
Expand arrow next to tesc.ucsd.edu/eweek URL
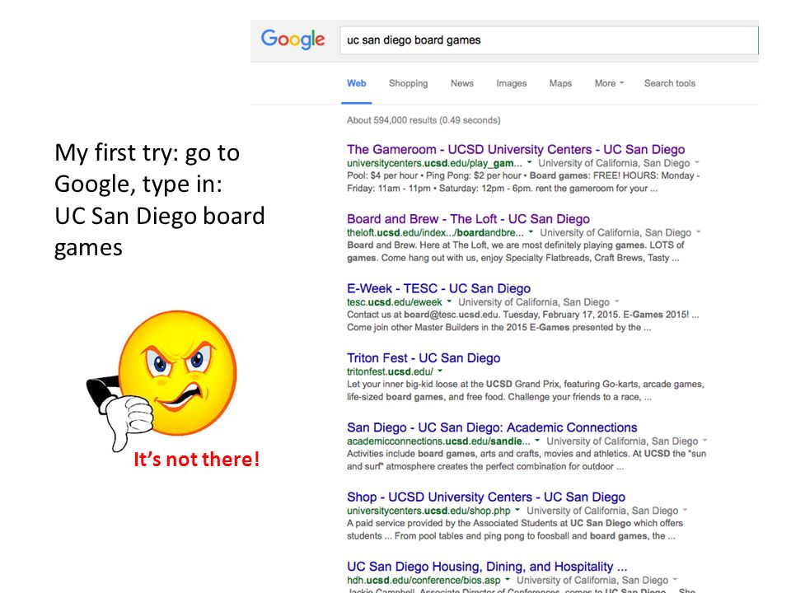click(449, 301)
